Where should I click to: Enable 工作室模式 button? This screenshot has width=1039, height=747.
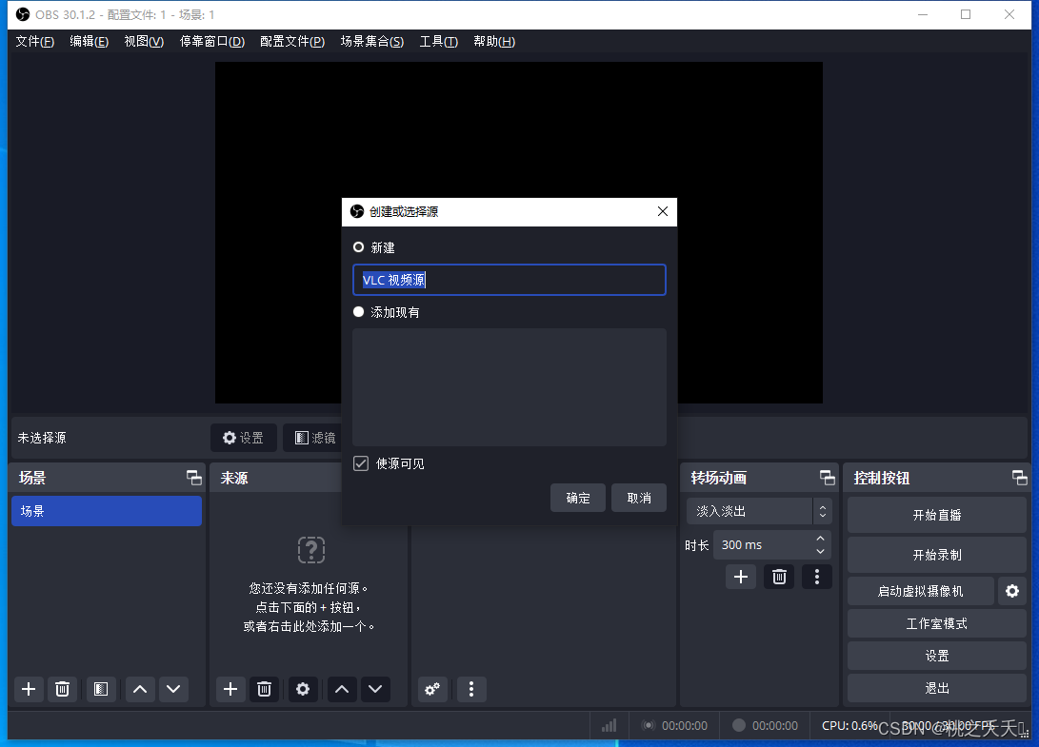tap(937, 623)
